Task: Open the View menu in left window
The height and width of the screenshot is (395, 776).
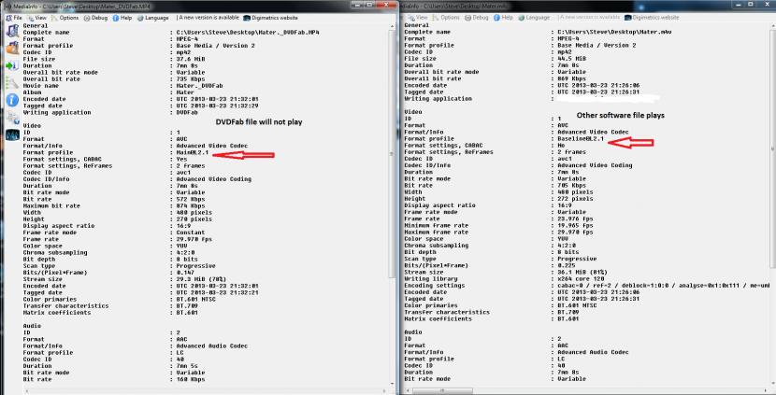Action: (x=39, y=17)
